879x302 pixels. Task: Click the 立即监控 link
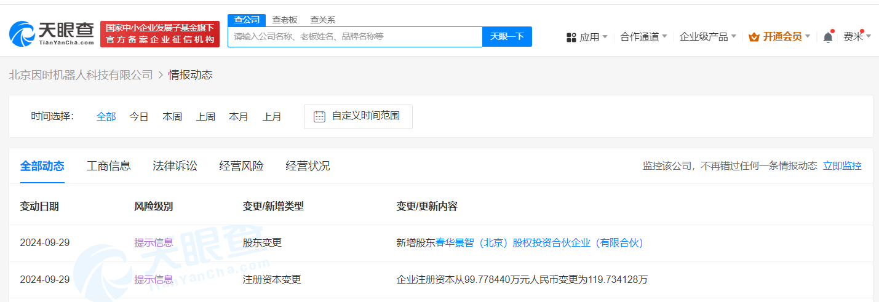(x=842, y=165)
